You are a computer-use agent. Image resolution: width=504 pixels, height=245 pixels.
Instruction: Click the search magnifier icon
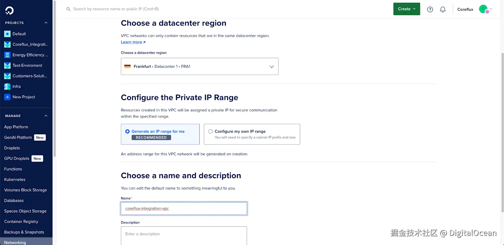(68, 9)
